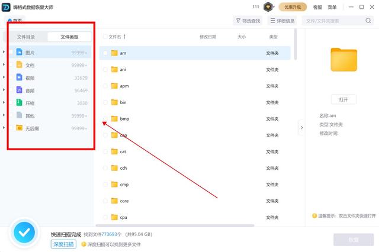Click the search magnifier icon

pyautogui.click(x=368, y=21)
